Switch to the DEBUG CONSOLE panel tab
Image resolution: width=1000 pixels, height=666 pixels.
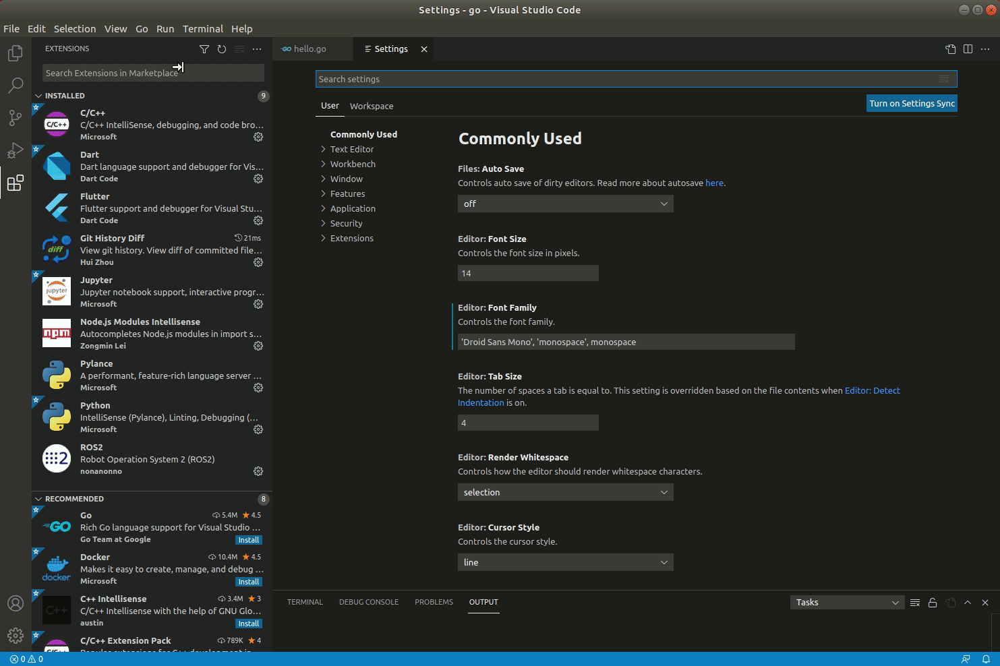pos(369,602)
